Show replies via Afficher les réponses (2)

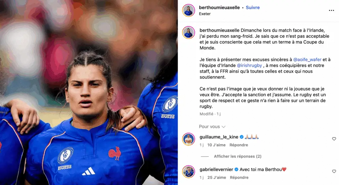click(238, 156)
